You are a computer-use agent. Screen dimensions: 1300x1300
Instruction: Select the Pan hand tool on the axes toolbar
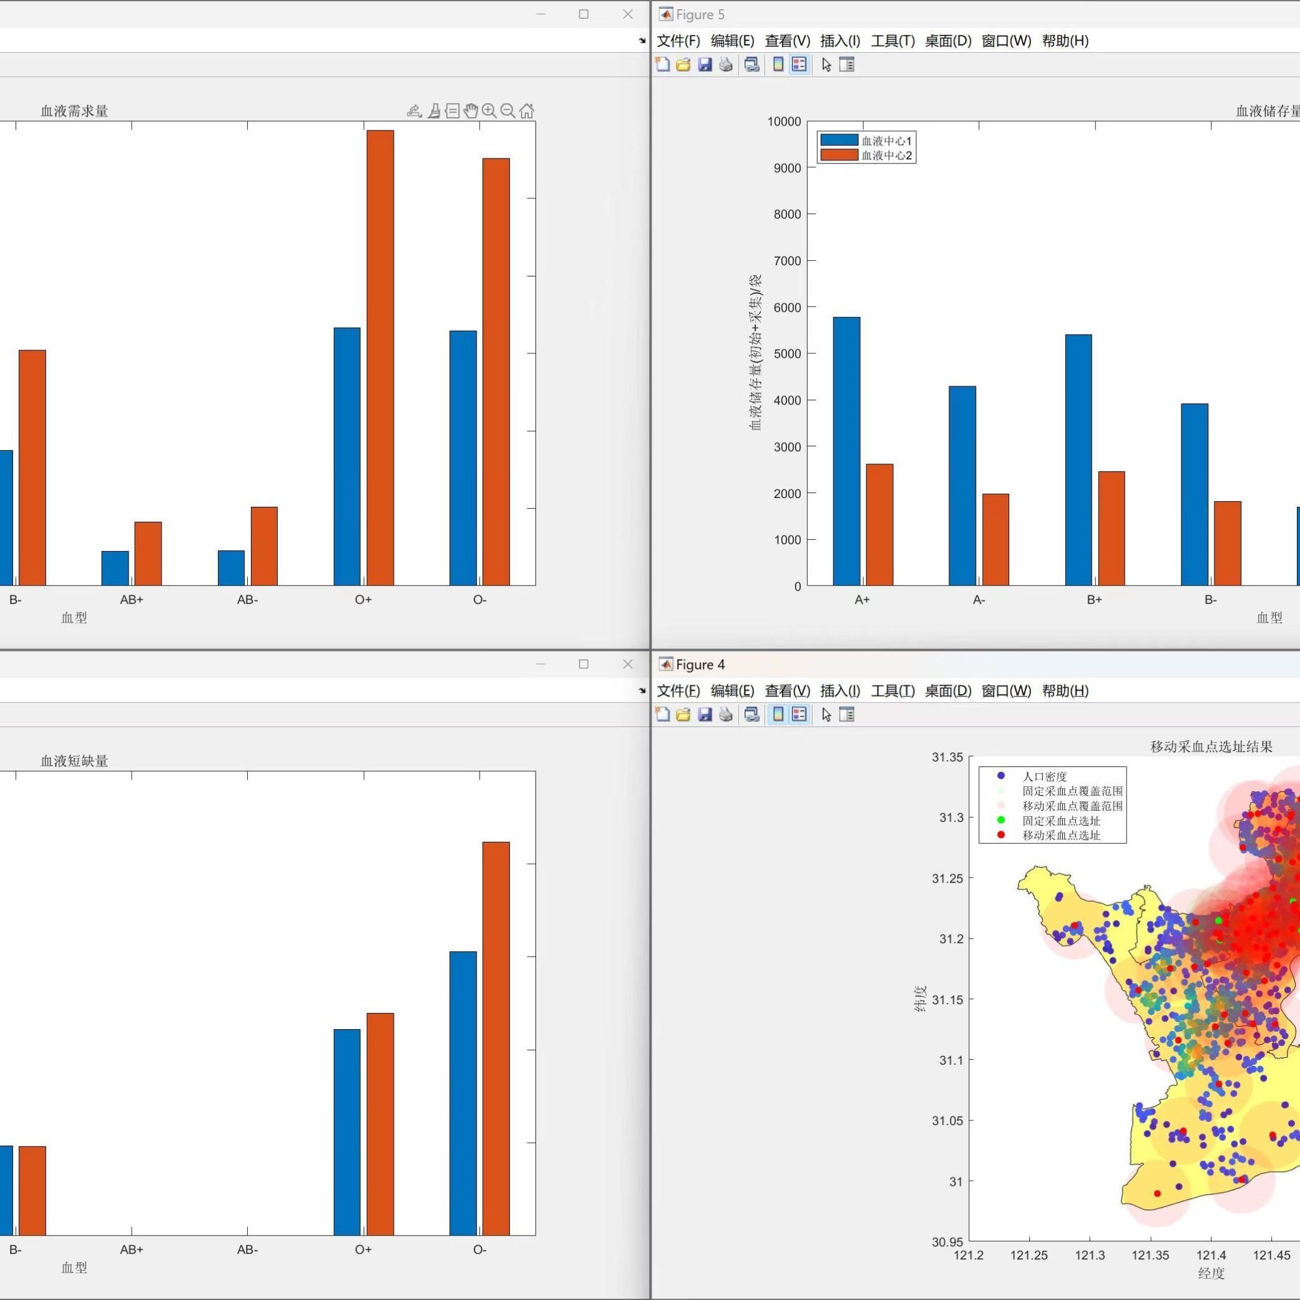[x=471, y=111]
